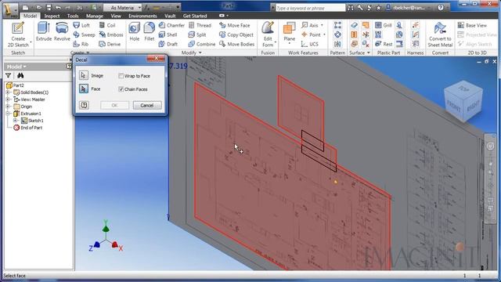Select the Derive tool
Image resolution: width=501 pixels, height=282 pixels.
(110, 44)
